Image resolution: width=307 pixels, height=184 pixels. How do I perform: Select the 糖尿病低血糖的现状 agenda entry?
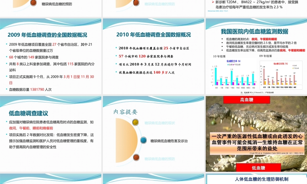[x=160, y=123]
